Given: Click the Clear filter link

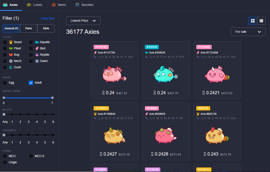Looking at the screenshot, I should (x=48, y=18).
